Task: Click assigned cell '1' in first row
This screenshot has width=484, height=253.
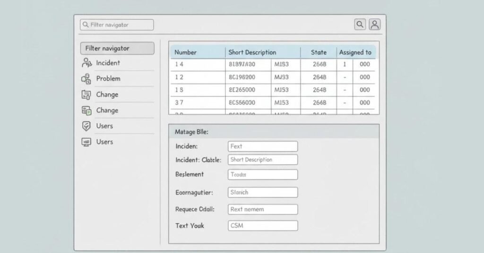Action: tap(345, 64)
